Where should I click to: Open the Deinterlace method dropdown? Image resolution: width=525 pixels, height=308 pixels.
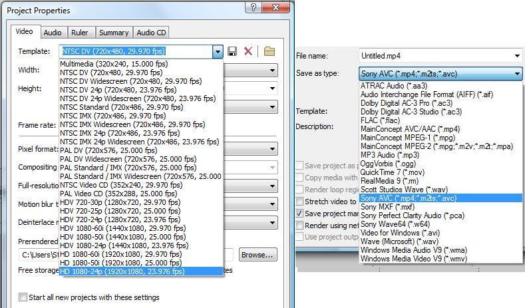(272, 223)
